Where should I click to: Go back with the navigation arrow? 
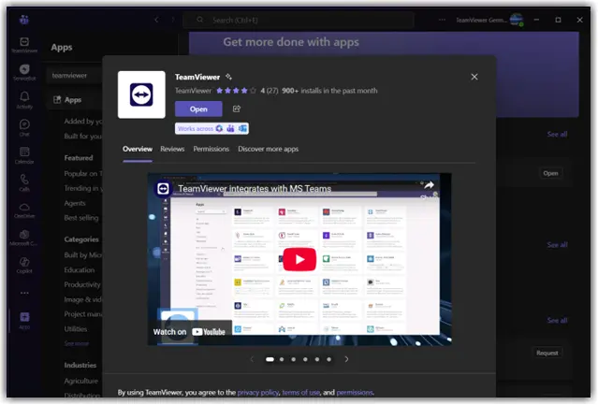click(x=156, y=20)
